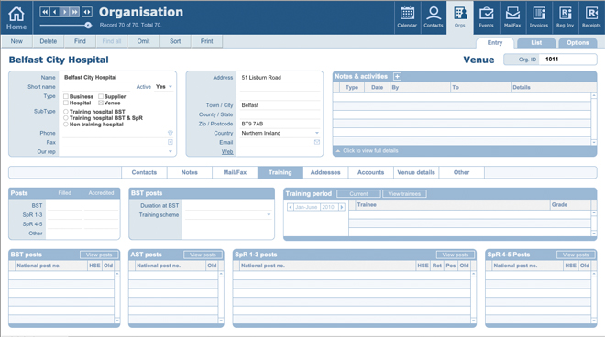This screenshot has height=337, width=605.
Task: Open the Invoices module
Action: 539,17
